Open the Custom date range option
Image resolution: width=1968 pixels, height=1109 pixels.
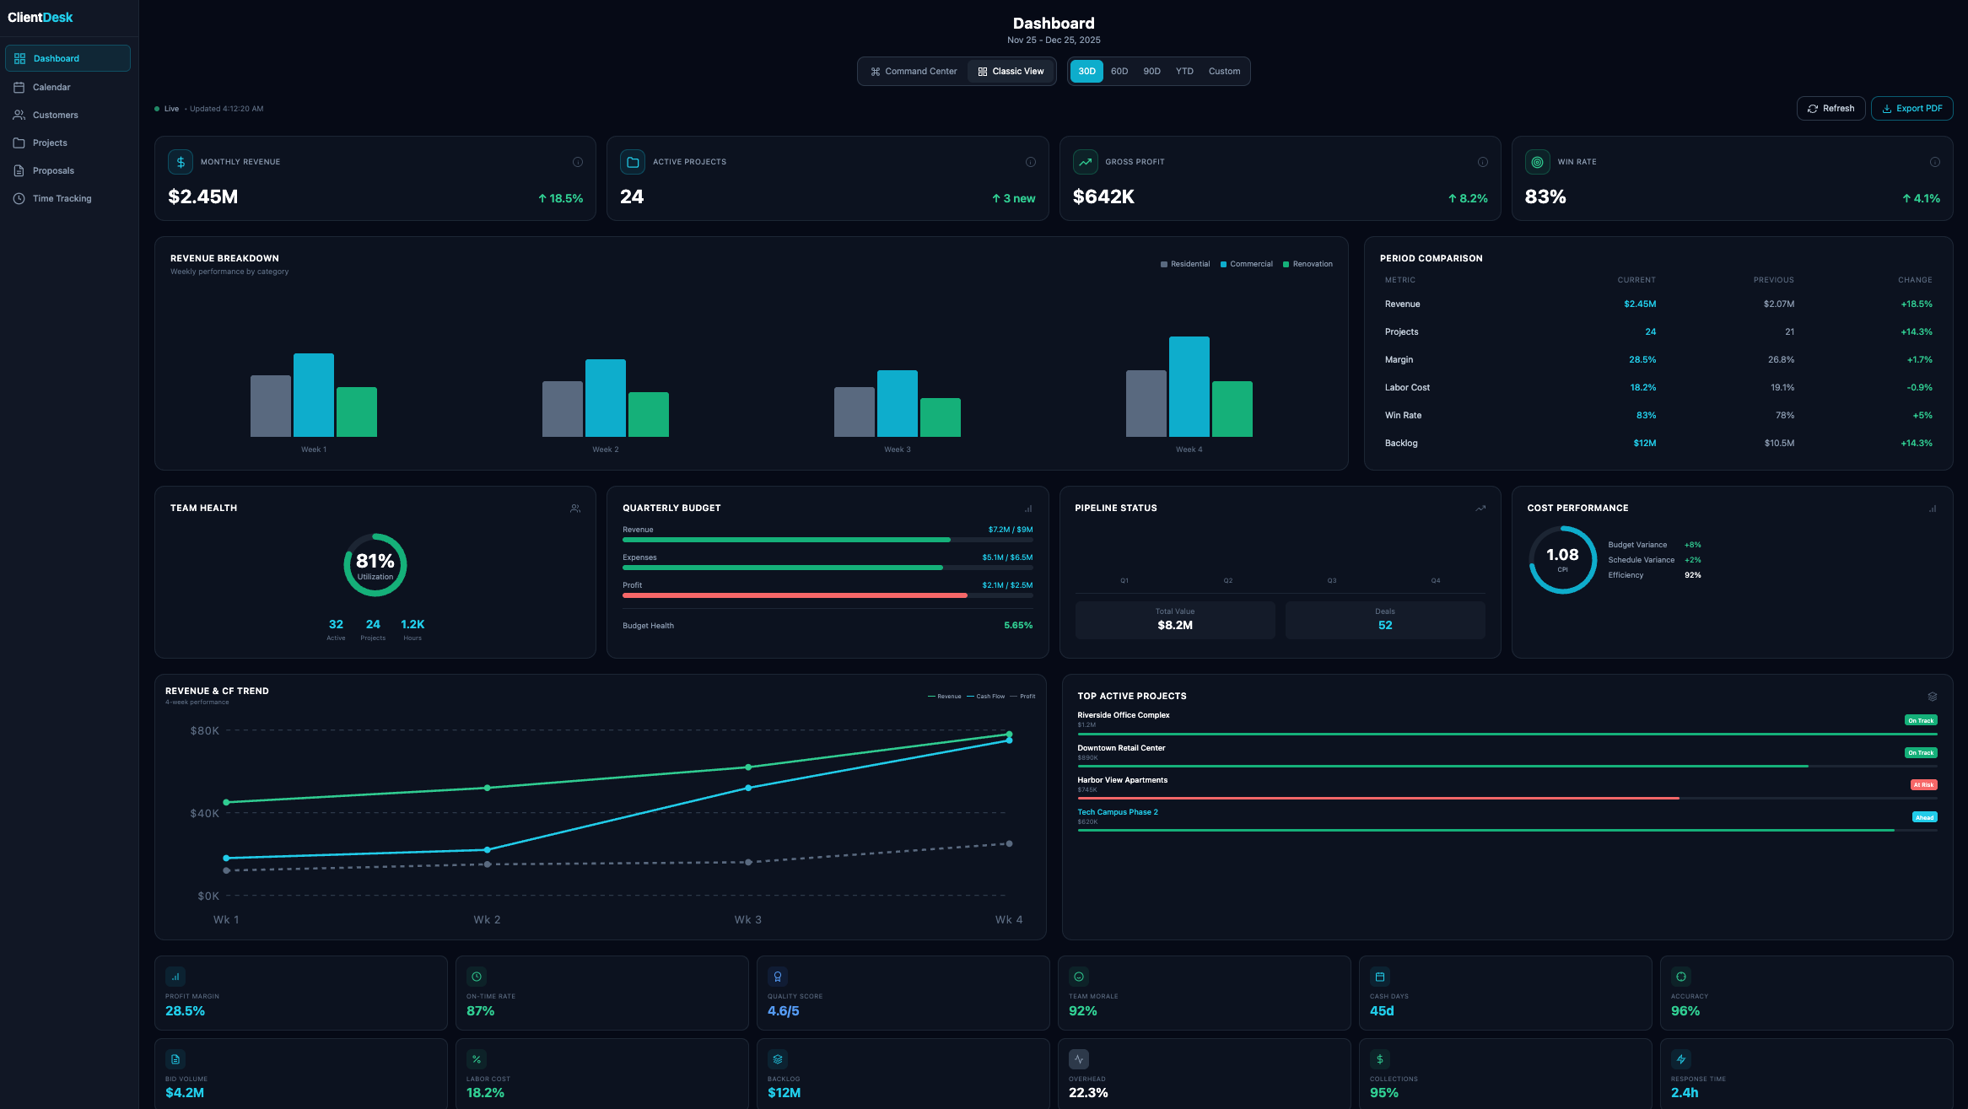1224,71
